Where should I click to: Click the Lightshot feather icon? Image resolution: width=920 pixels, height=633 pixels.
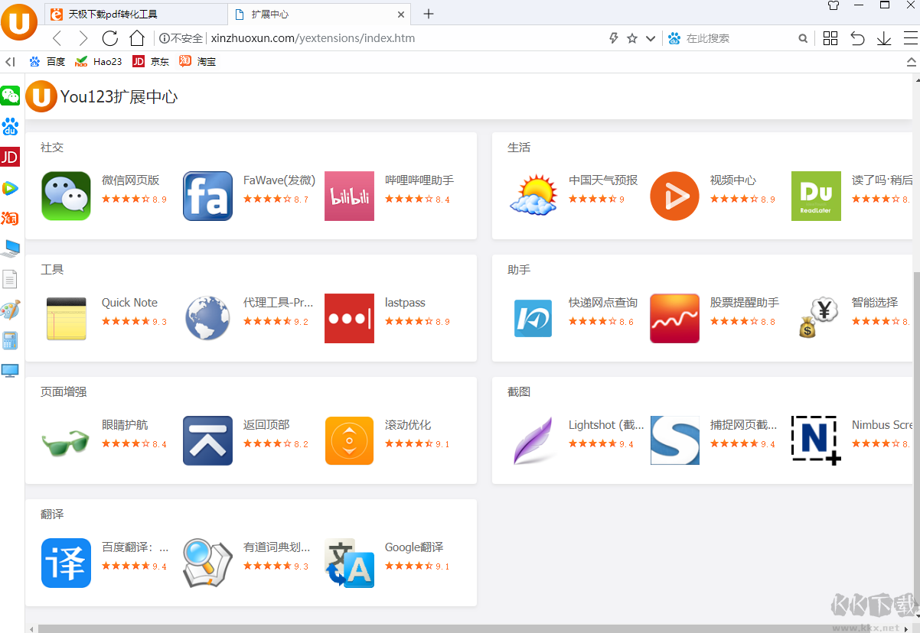coord(533,440)
